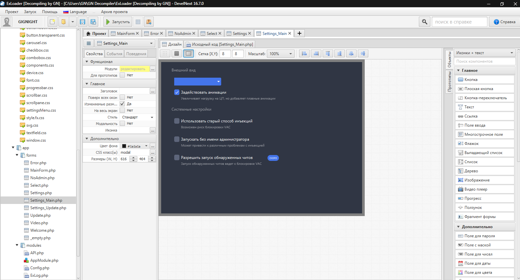
Task: Switch to Исходный код tab
Action: point(220,44)
